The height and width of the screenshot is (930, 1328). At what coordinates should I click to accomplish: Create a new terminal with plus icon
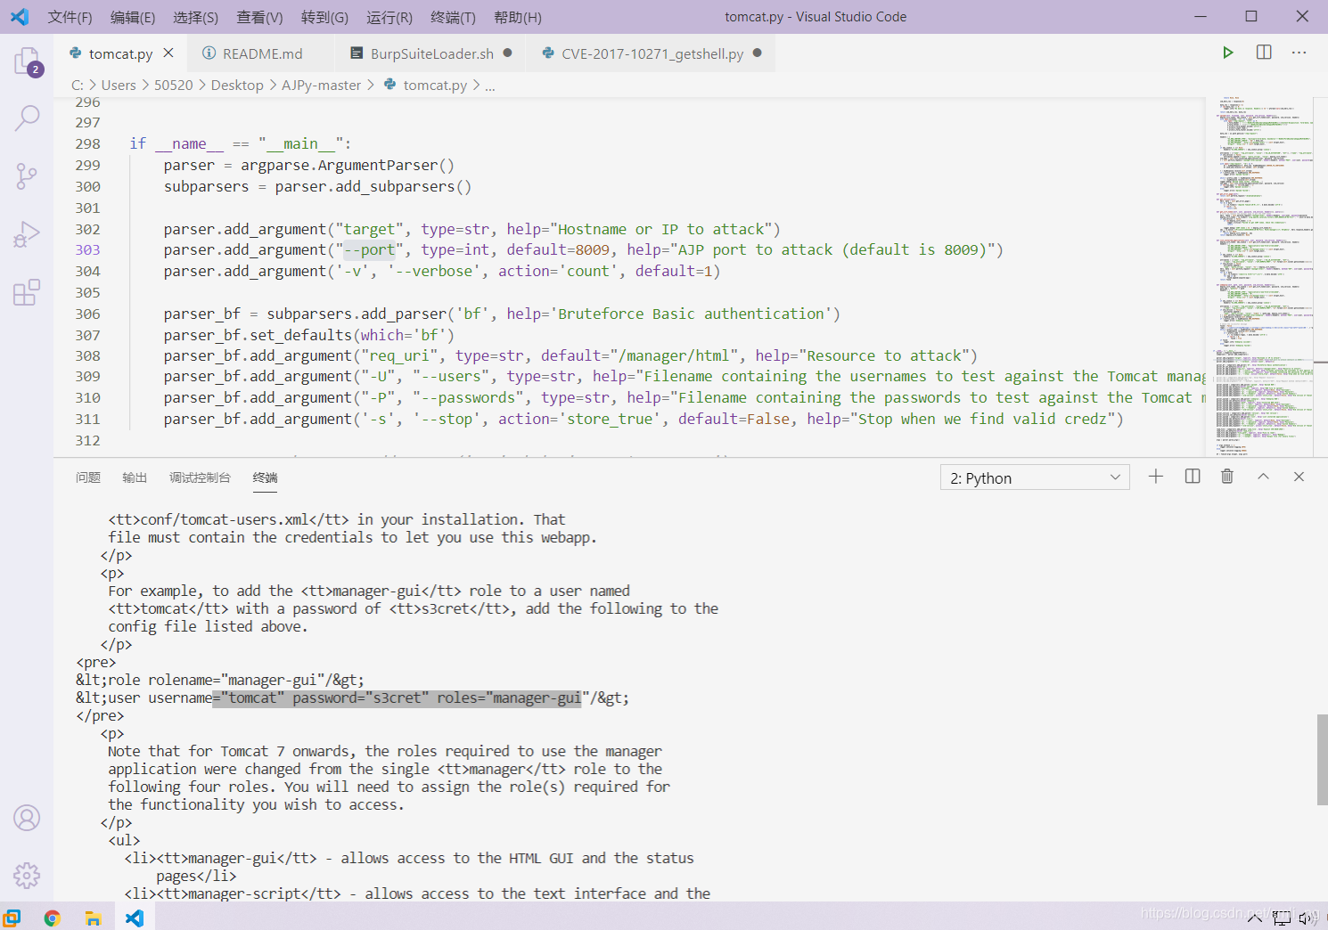1156,477
